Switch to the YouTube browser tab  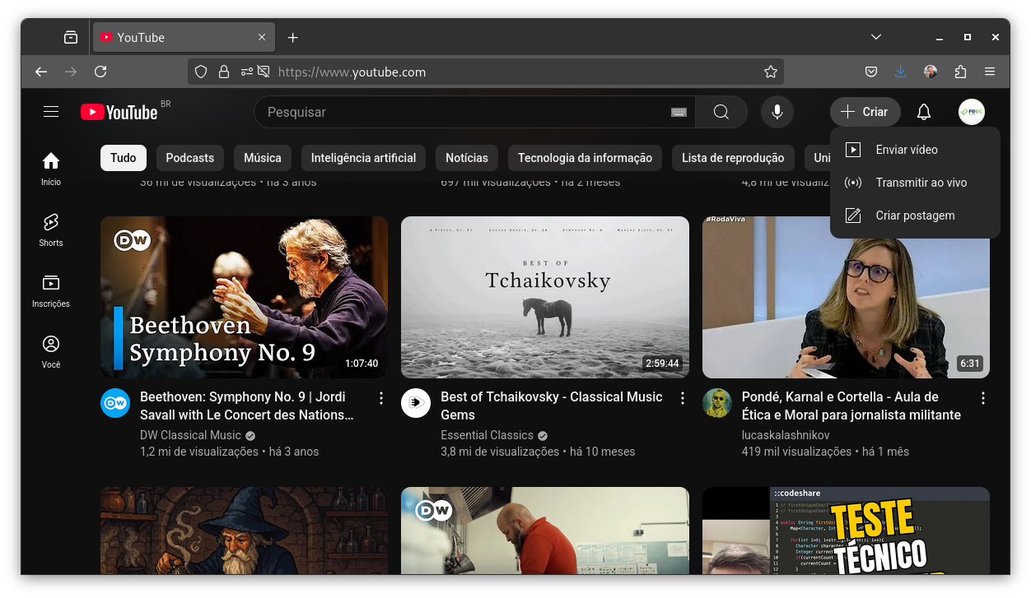tap(183, 38)
